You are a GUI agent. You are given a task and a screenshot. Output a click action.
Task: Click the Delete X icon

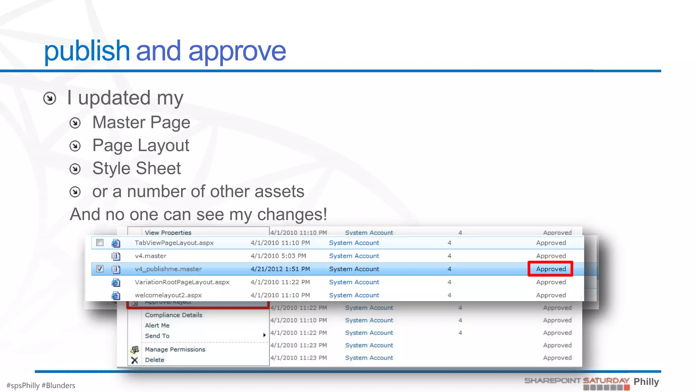[135, 360]
